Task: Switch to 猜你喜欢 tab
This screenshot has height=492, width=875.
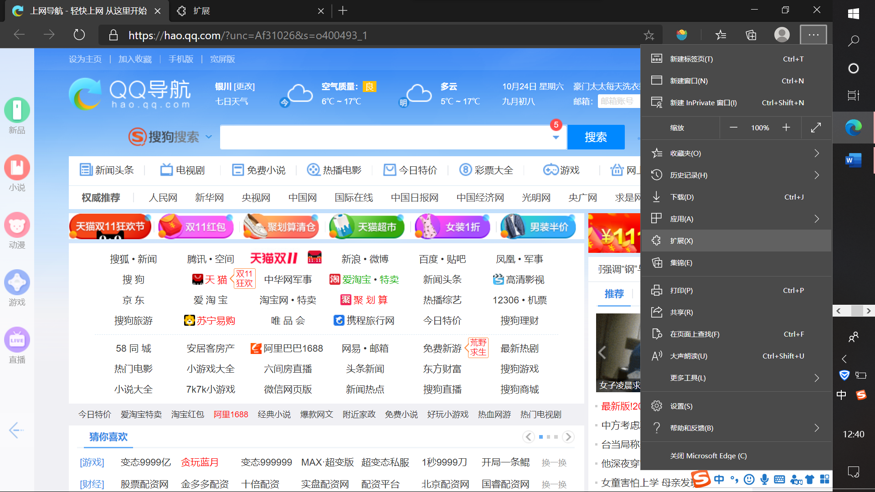Action: click(x=108, y=437)
